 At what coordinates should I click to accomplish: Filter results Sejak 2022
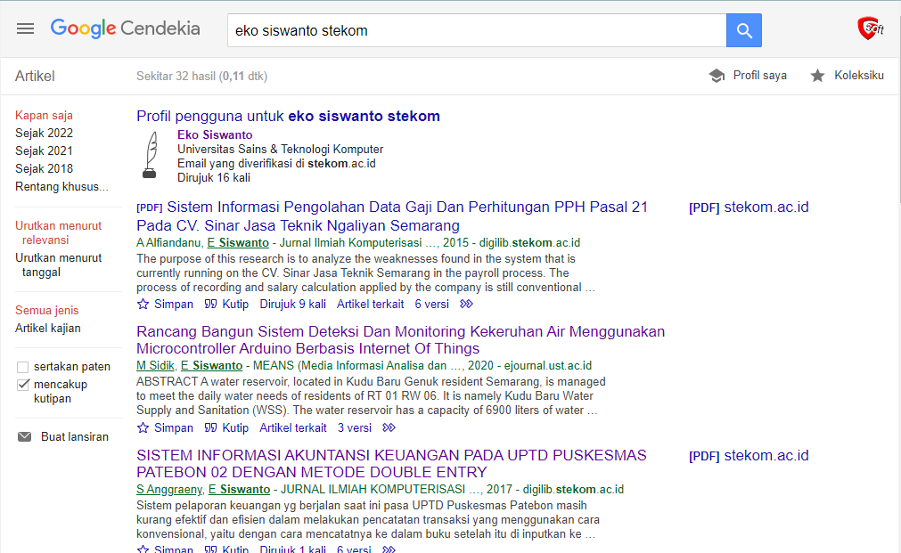coord(44,134)
